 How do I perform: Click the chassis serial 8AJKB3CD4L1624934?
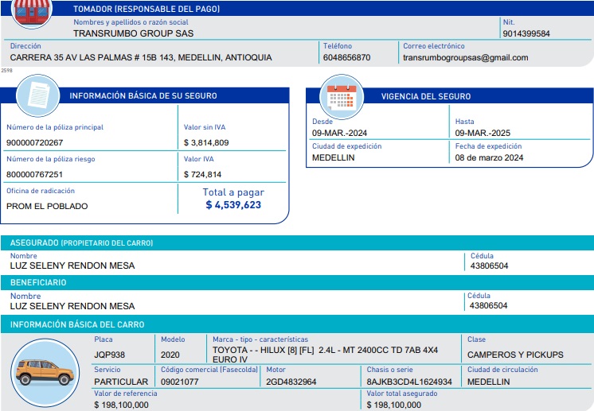point(409,382)
